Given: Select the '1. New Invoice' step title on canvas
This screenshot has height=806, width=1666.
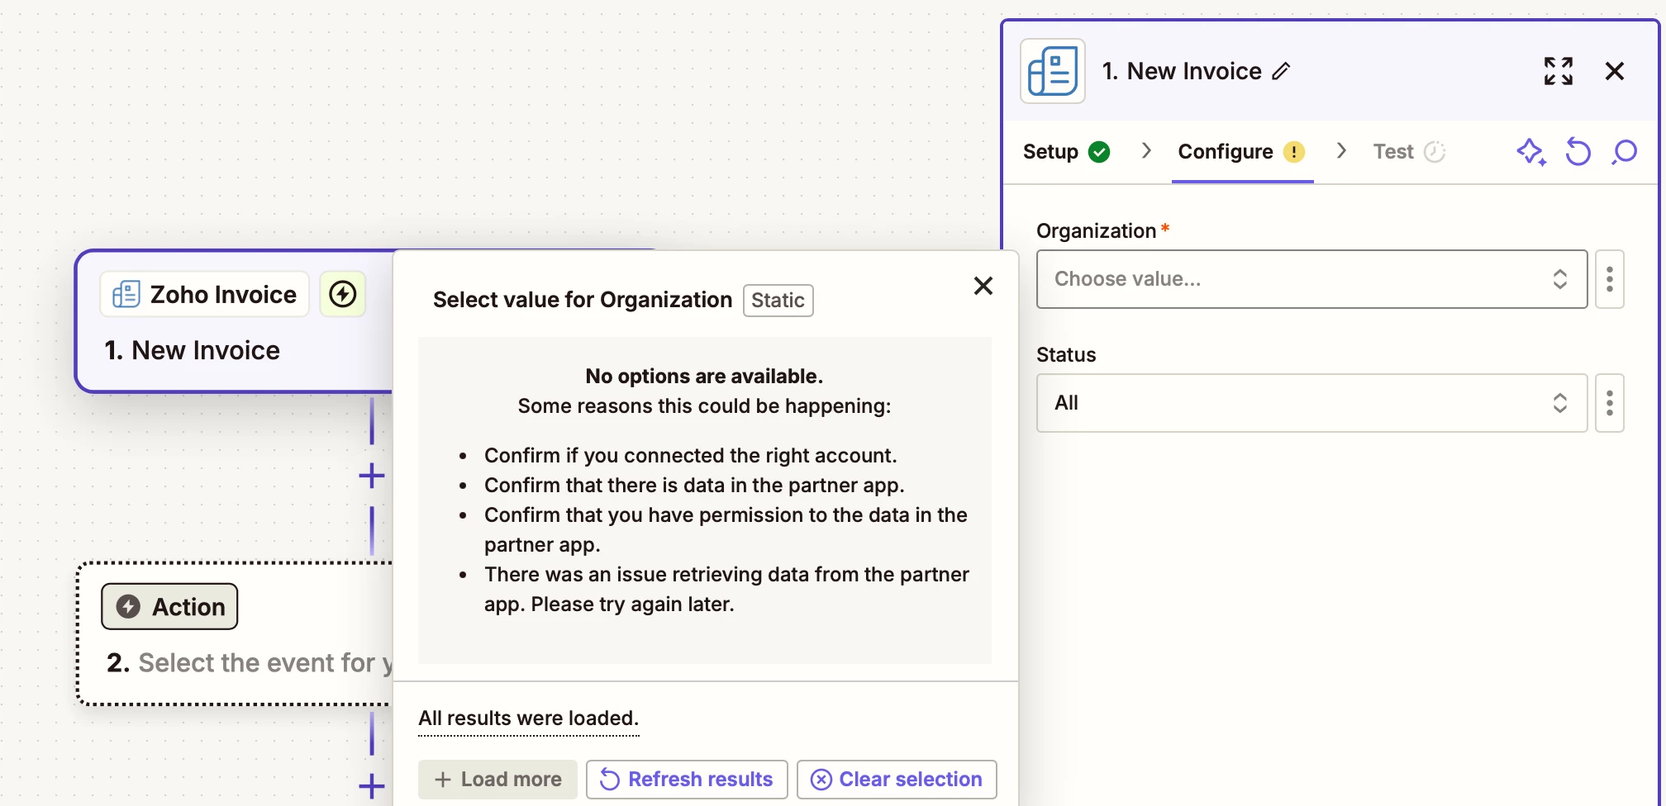Looking at the screenshot, I should pos(192,350).
